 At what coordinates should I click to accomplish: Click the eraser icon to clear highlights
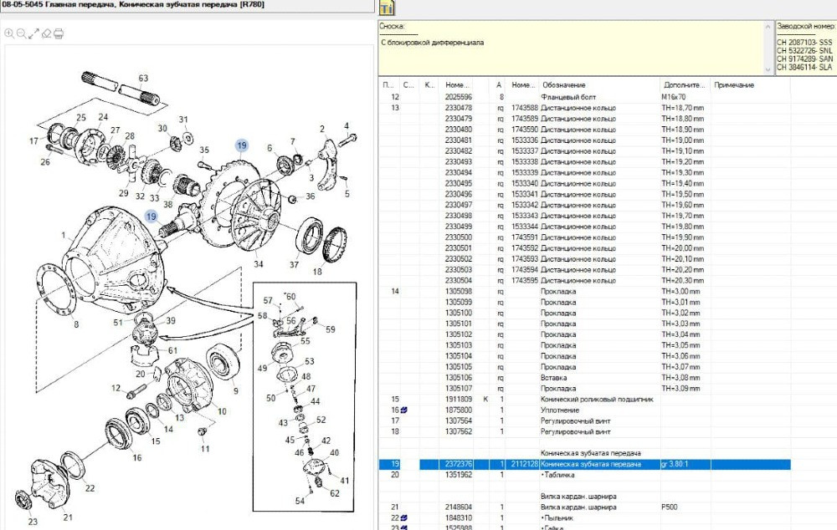[x=47, y=33]
